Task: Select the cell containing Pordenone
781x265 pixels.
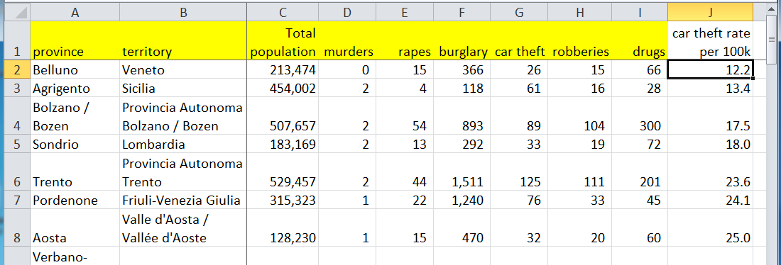Action: pos(75,200)
